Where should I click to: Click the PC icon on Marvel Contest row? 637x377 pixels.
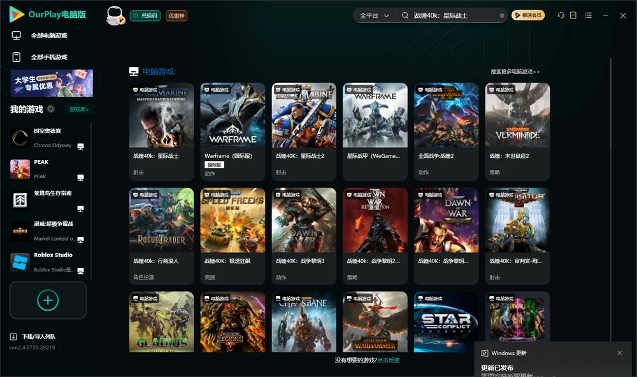click(80, 239)
